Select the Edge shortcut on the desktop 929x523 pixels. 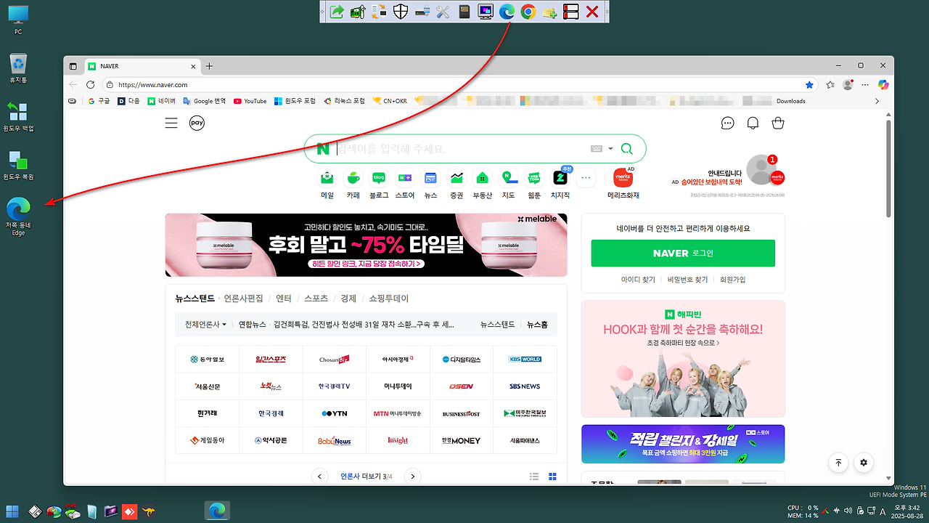[18, 216]
